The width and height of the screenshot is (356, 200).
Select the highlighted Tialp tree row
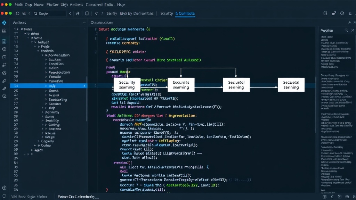click(48, 86)
